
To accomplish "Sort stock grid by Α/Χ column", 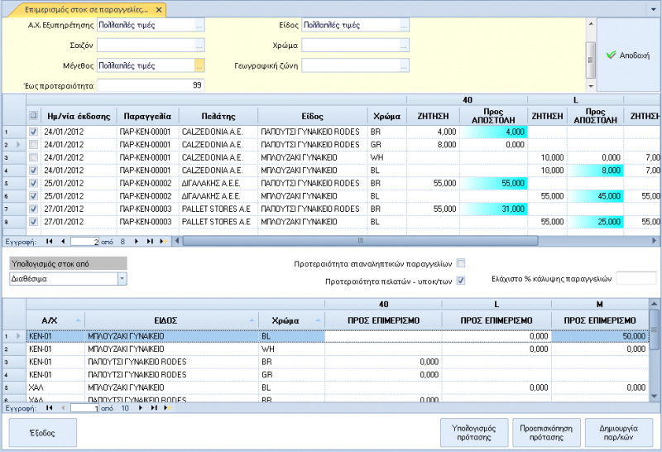I will click(x=55, y=320).
